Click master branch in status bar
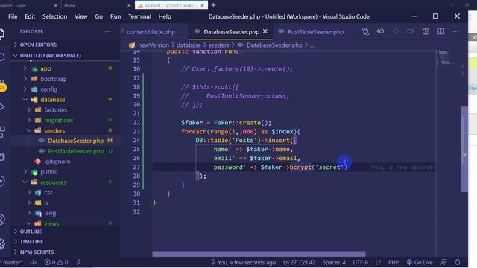 (12, 262)
